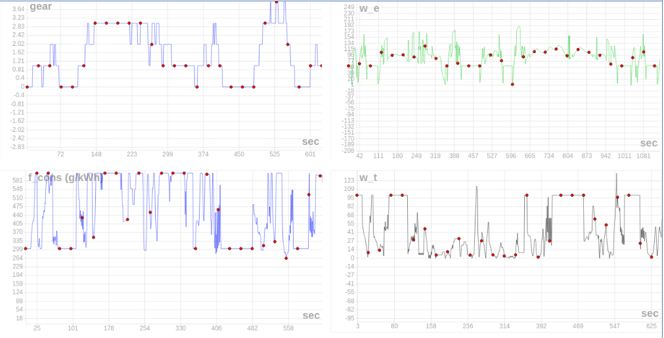Click y-axis value 3.64 in gear chart
Image resolution: width=664 pixels, height=338 pixels.
pos(18,9)
